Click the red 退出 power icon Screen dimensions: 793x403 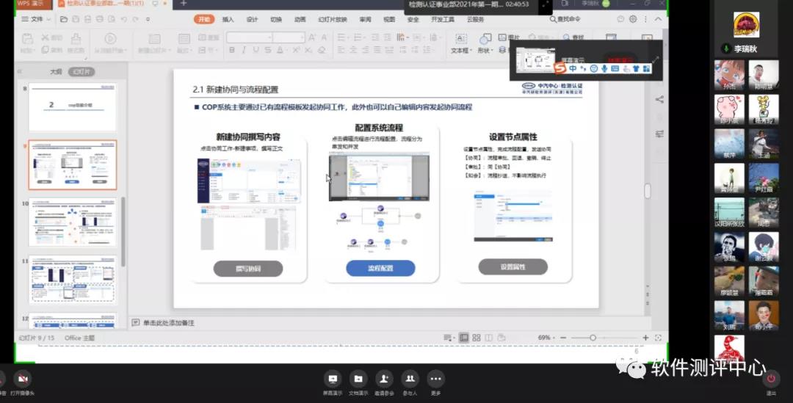[x=771, y=378]
